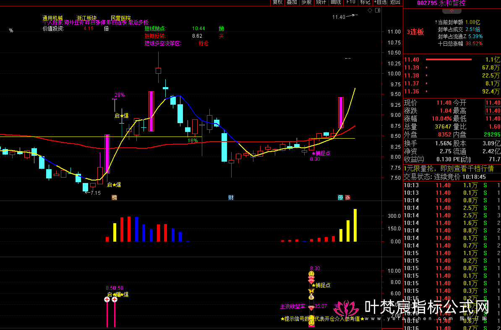
Task: Click the diamond icon above chart
Action: tap(369, 10)
